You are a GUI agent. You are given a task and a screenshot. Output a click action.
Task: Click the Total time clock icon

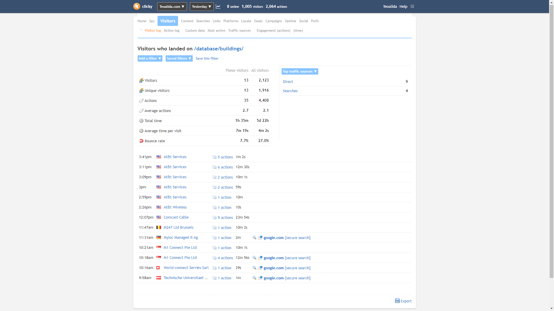141,121
